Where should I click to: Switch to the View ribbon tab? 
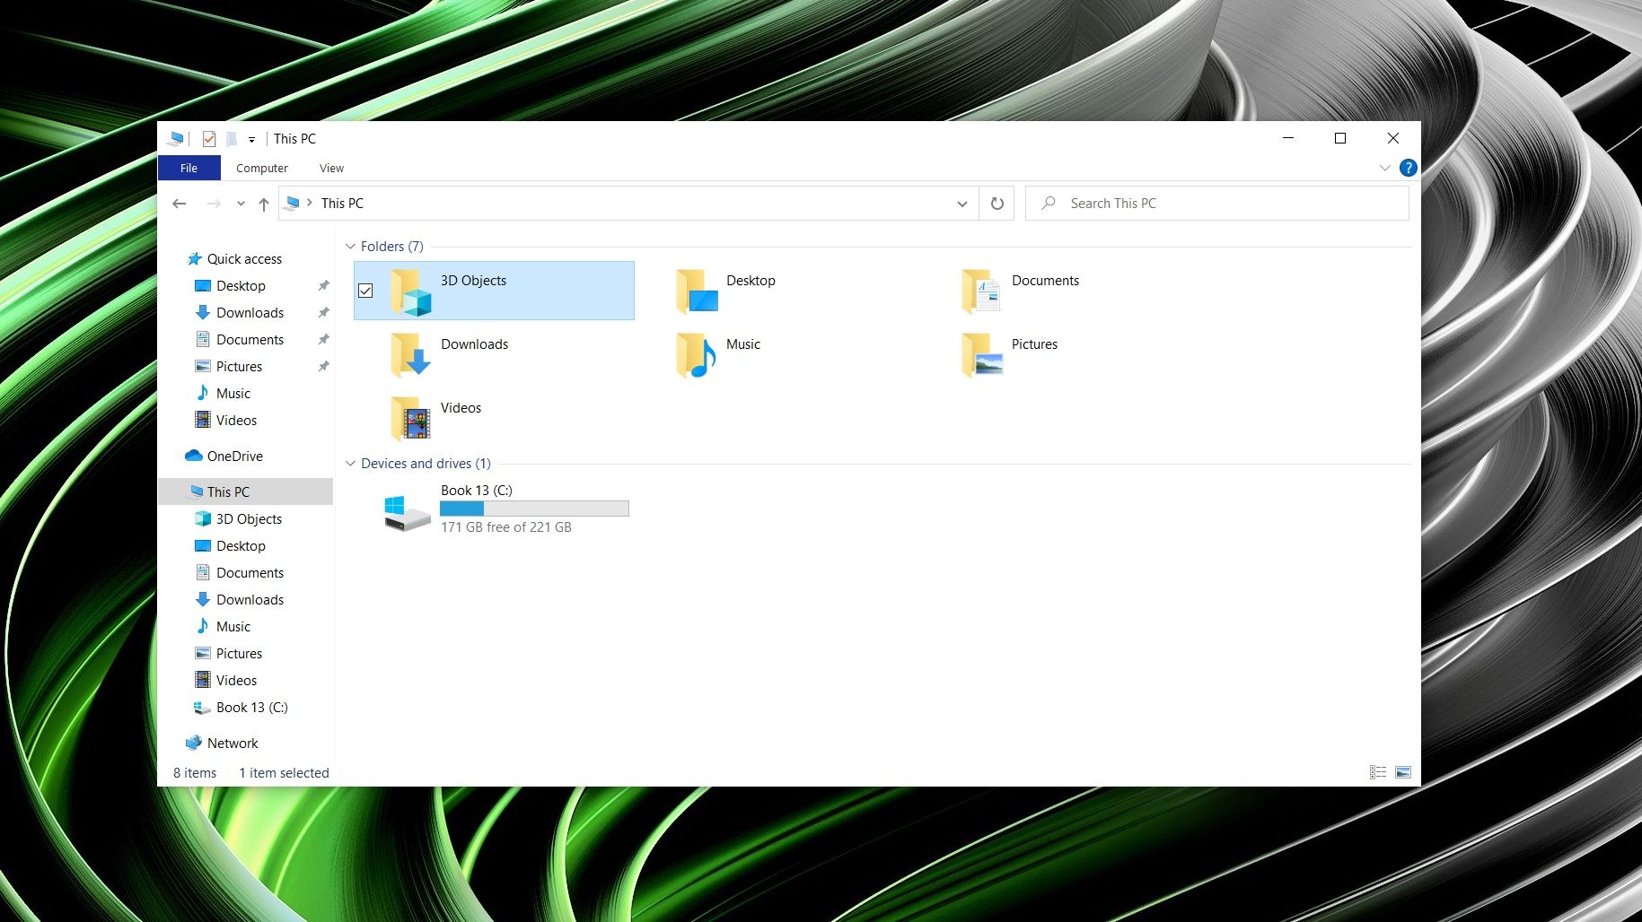(331, 168)
